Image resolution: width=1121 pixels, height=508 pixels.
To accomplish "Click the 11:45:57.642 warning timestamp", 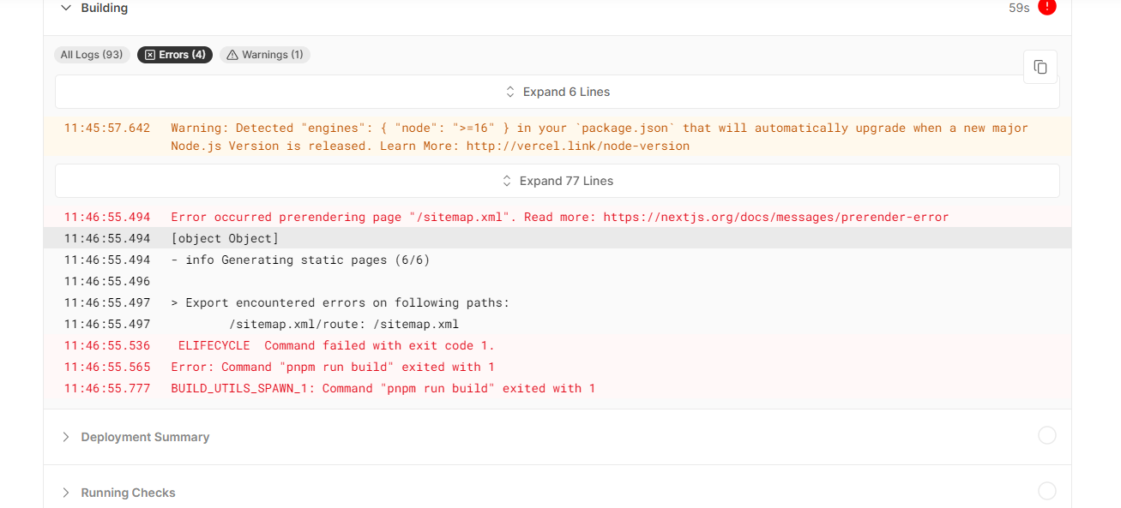I will [106, 127].
